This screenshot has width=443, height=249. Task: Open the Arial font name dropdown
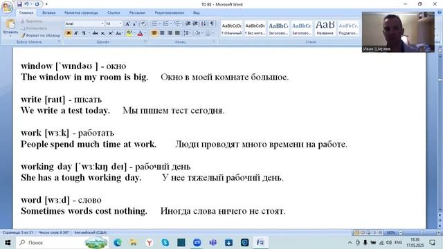click(102, 24)
